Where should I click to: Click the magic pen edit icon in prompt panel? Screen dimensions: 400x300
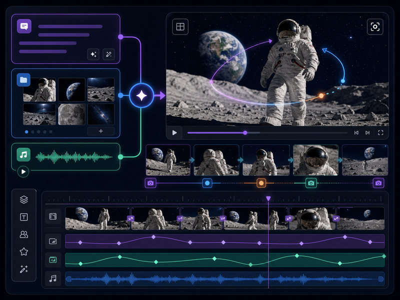[x=108, y=54]
